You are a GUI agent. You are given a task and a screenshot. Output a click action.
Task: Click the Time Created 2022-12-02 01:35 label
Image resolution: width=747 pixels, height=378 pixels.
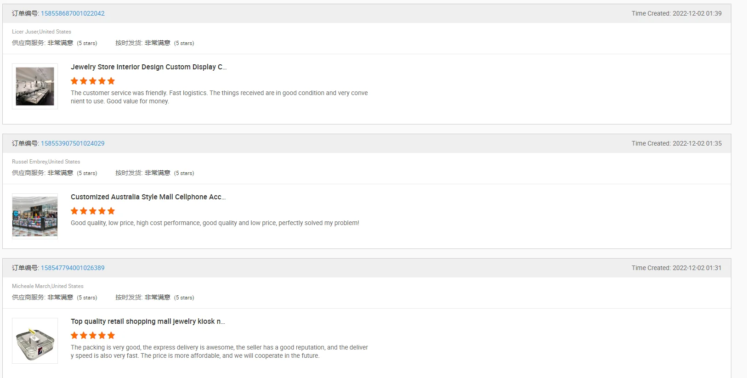point(676,143)
